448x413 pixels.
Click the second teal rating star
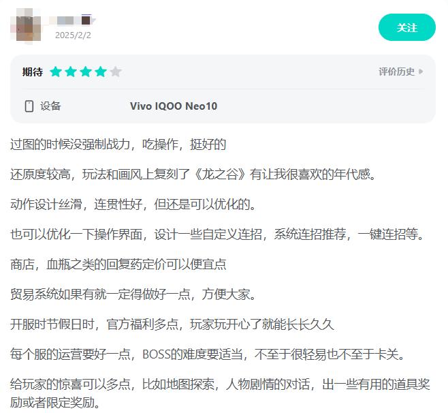click(x=71, y=72)
